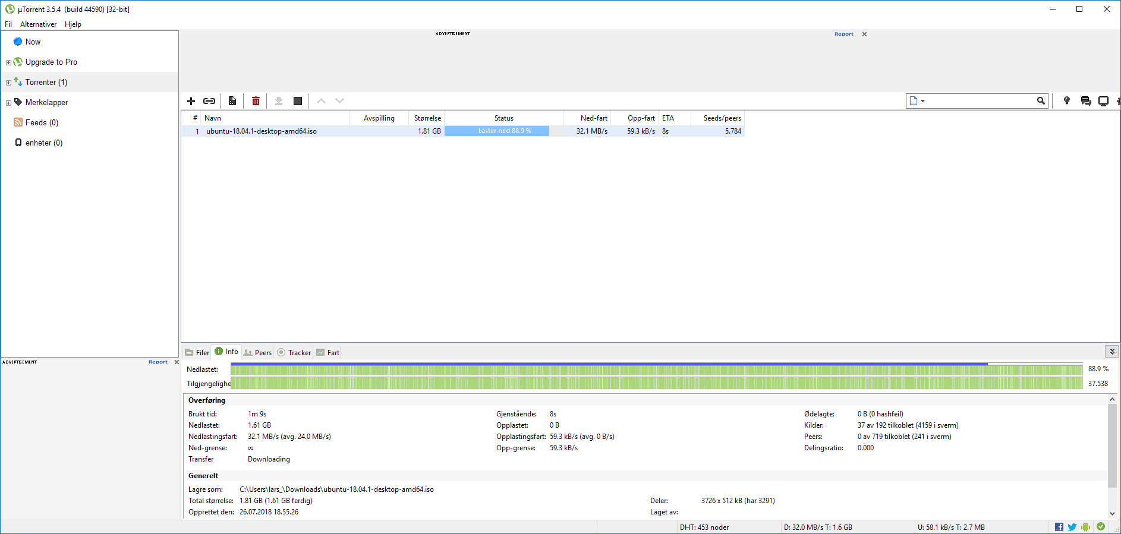Click the Add Torrent from URL link icon
The image size is (1121, 534).
pos(209,101)
